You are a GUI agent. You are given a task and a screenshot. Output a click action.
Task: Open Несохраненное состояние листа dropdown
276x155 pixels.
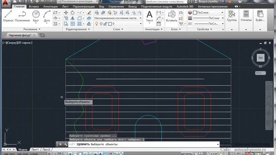118,18
